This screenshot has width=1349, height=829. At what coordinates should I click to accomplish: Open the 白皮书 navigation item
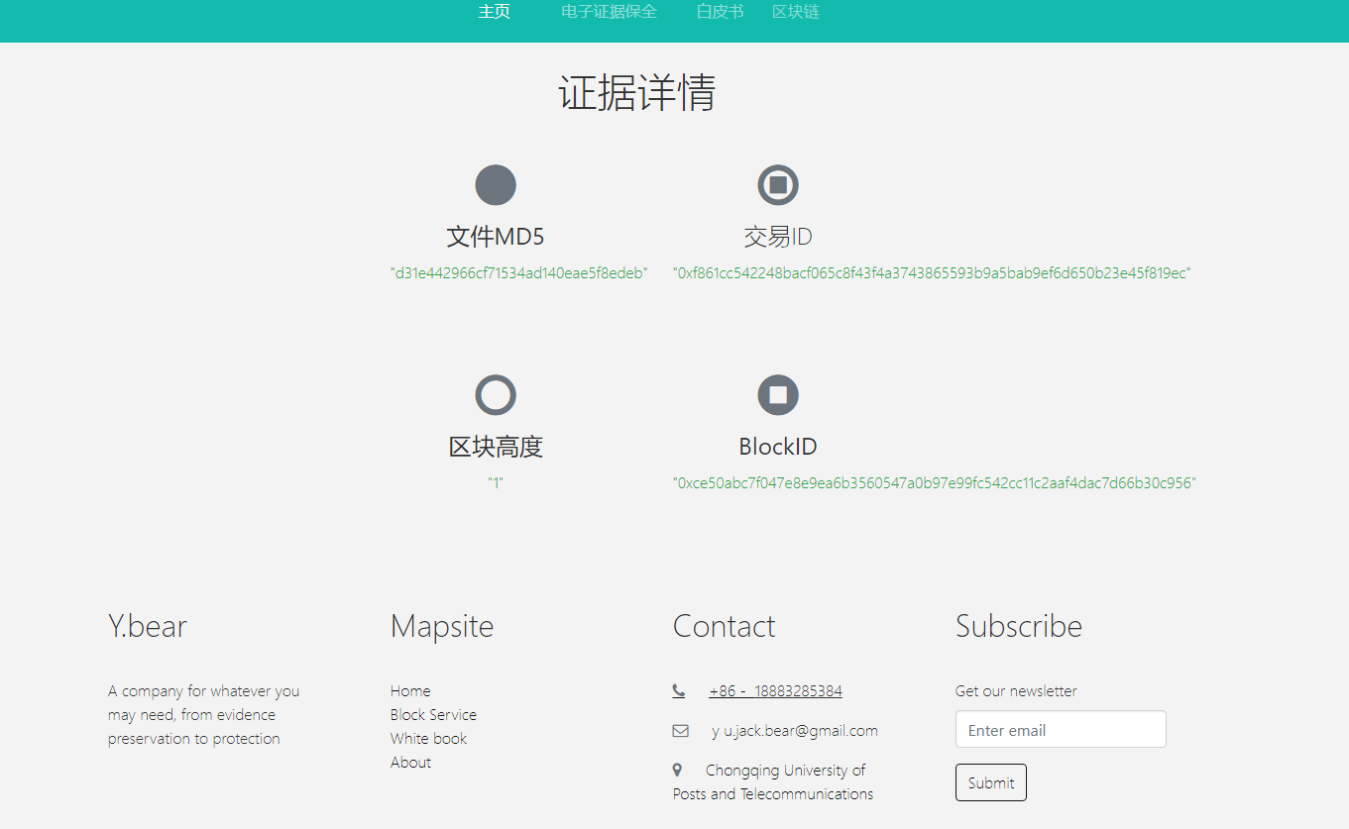(720, 12)
